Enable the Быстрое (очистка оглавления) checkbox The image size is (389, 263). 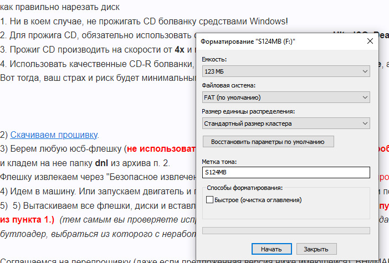coord(209,200)
